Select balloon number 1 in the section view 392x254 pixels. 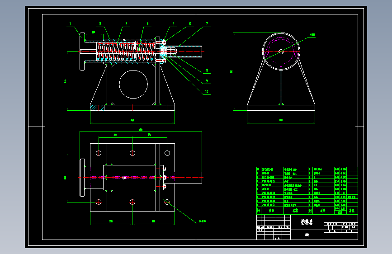[x=70, y=24]
